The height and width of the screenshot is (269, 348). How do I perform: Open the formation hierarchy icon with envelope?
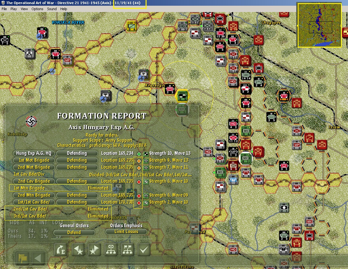point(111,250)
